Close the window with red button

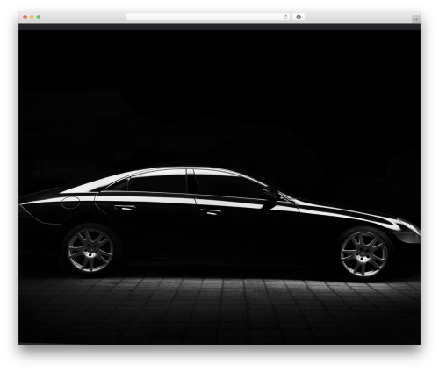click(25, 17)
